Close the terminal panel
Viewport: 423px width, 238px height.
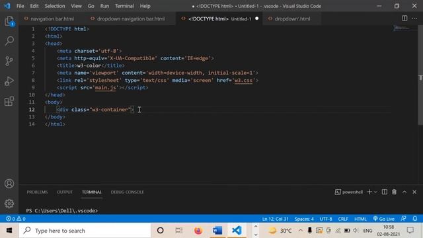(414, 192)
